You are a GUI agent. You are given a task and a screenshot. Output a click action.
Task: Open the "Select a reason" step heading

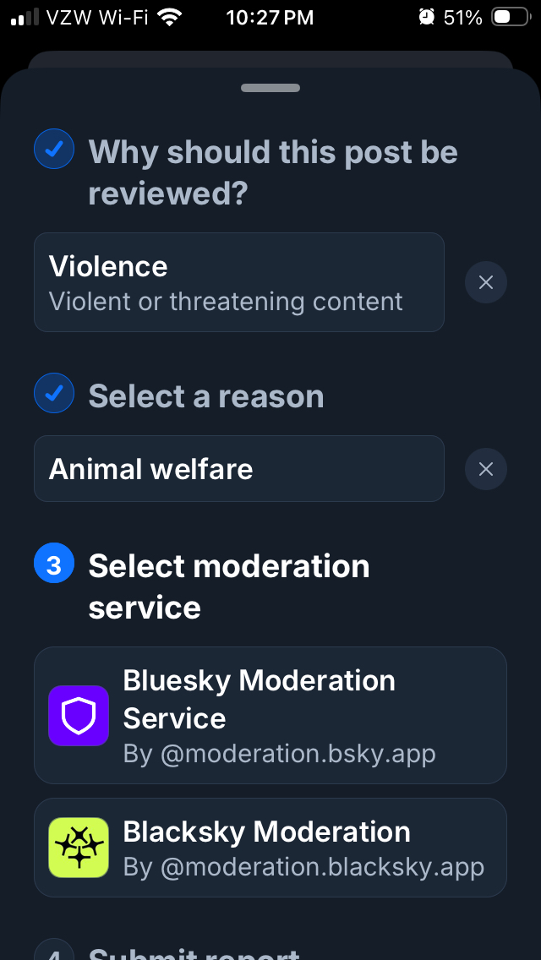tap(206, 395)
